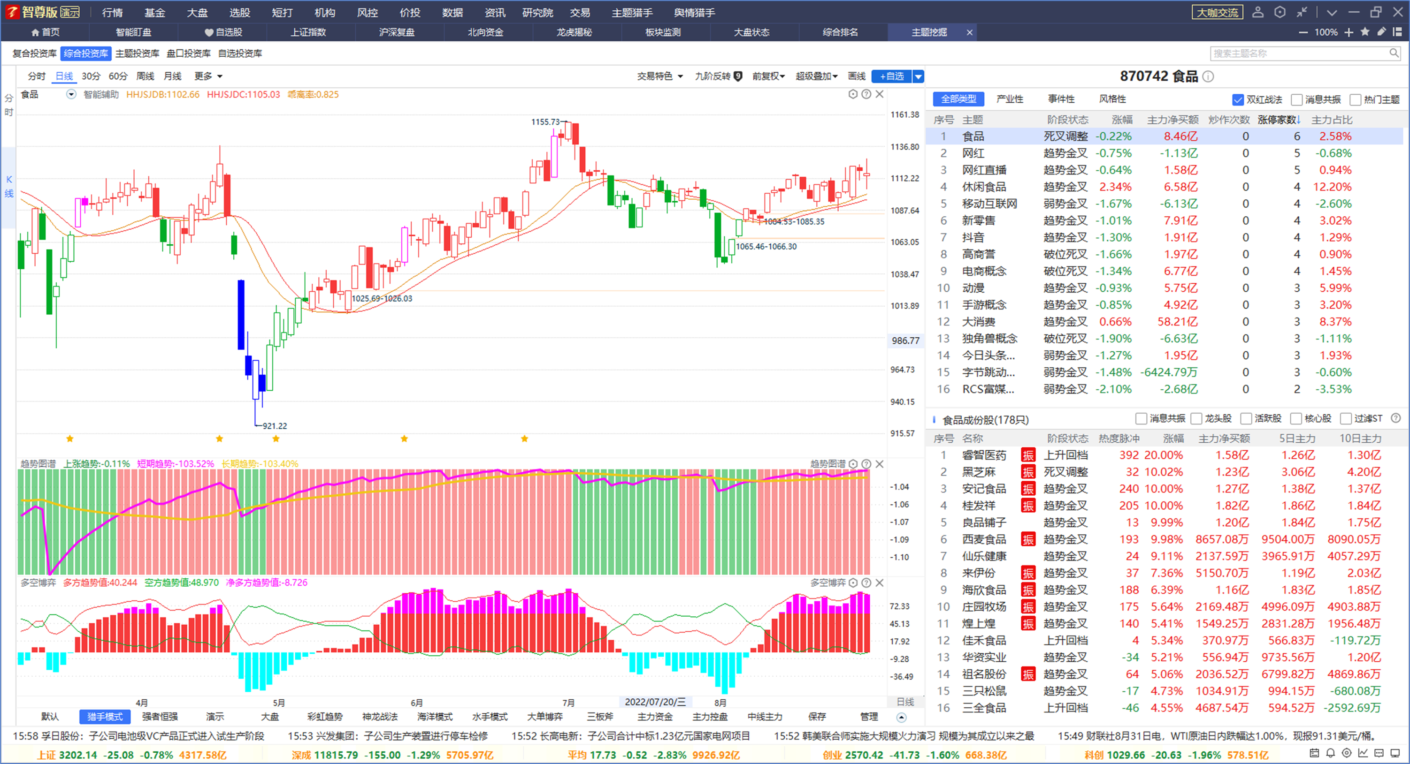Open the 前复权 dropdown
Image resolution: width=1410 pixels, height=764 pixels.
(768, 76)
